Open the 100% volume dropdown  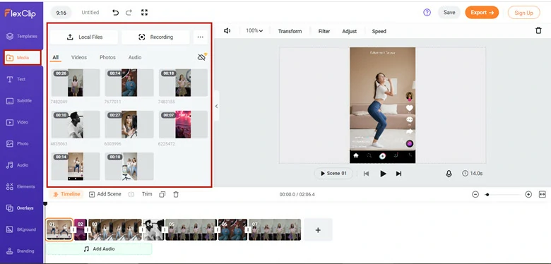pos(254,31)
